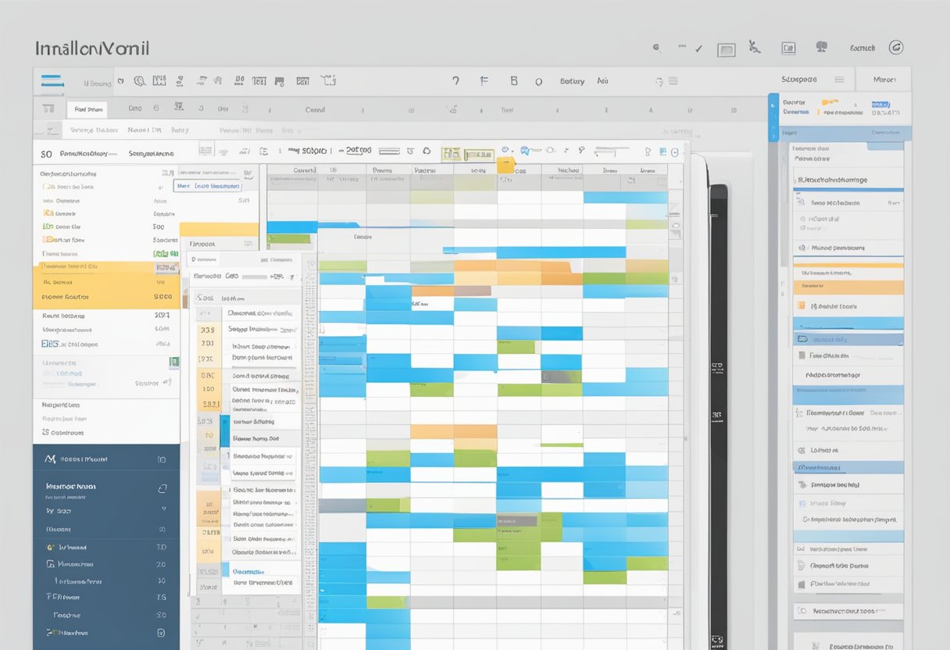This screenshot has width=950, height=650.
Task: Click the help question mark icon on the toolbar
Action: tap(456, 80)
